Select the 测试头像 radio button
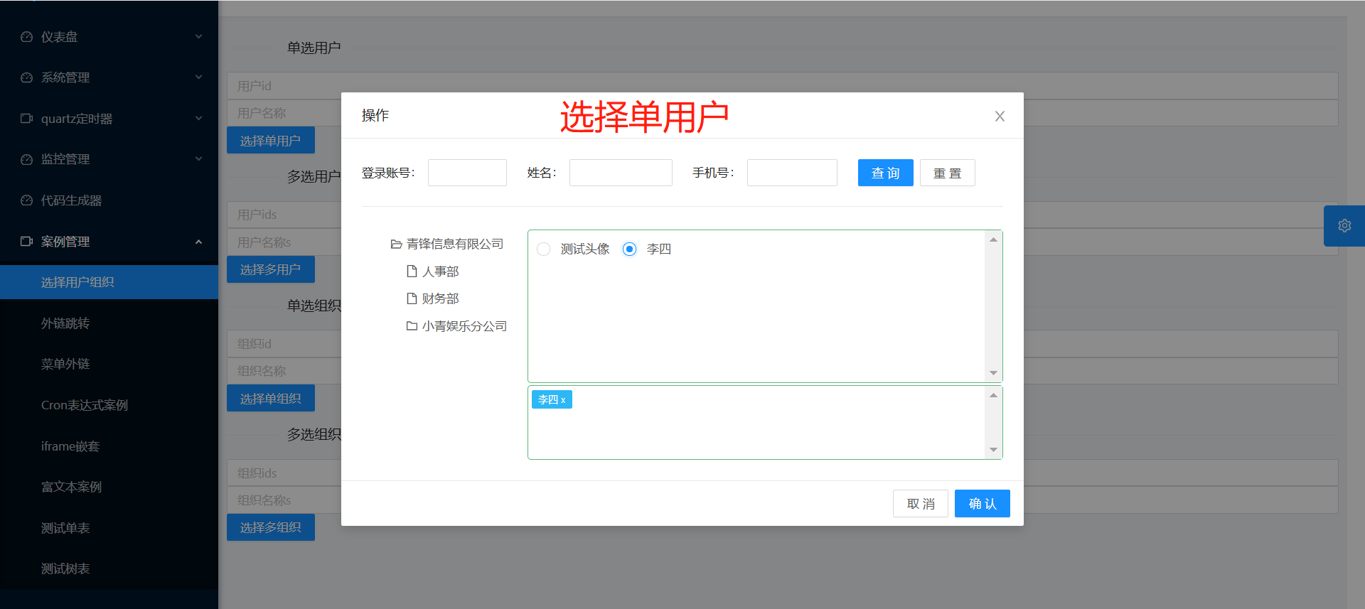 point(544,249)
